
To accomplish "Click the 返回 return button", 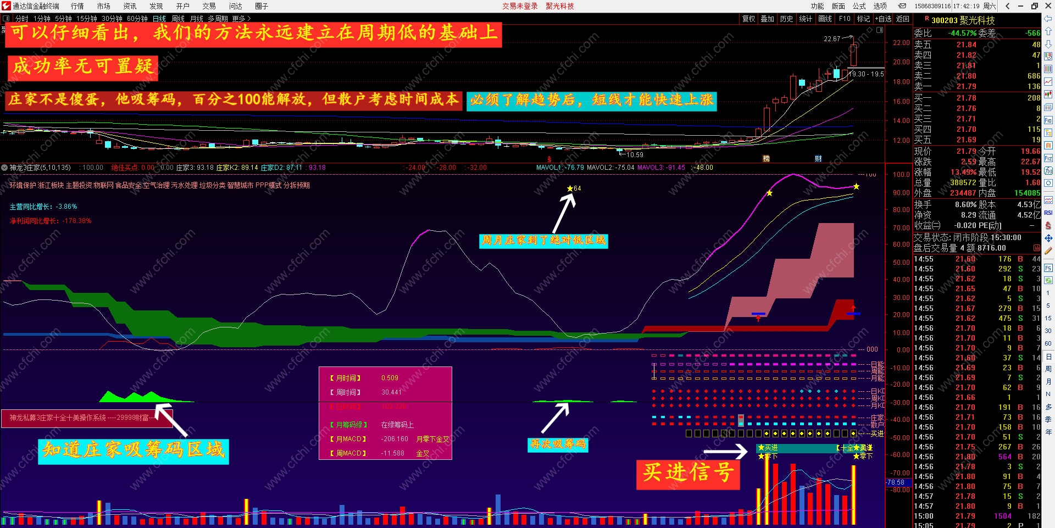I will (903, 19).
